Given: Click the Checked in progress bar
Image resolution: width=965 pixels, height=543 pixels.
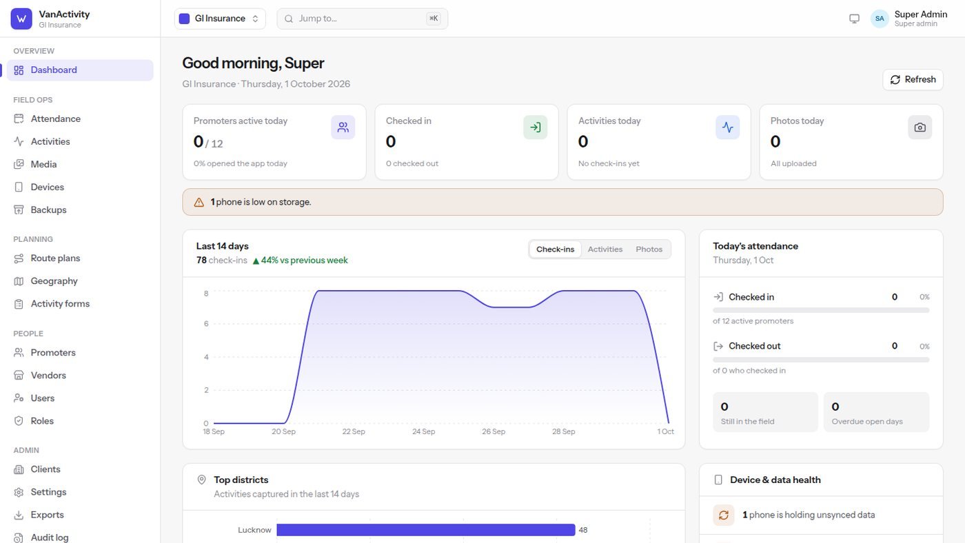Looking at the screenshot, I should [x=821, y=310].
